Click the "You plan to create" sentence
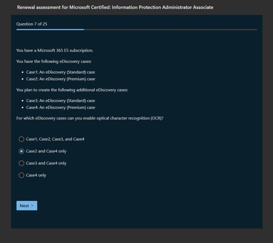 point(72,90)
